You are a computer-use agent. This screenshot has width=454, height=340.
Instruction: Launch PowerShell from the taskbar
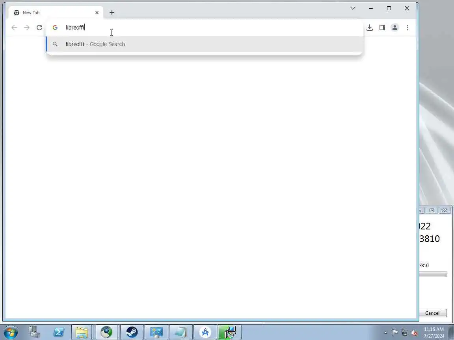(x=58, y=332)
